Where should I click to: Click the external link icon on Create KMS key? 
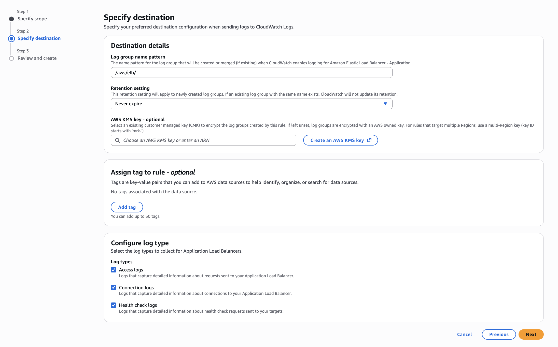coord(369,140)
